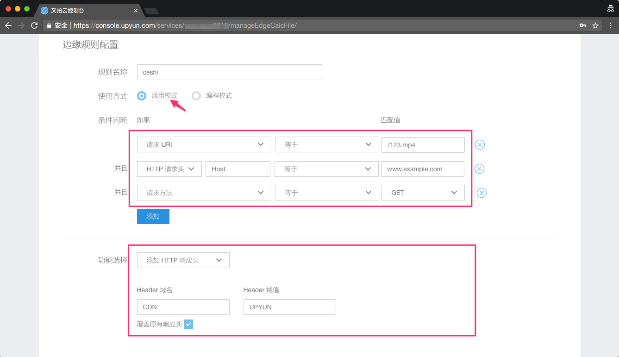Open a new browser tab
Screen dimensions: 619x357
151,11
